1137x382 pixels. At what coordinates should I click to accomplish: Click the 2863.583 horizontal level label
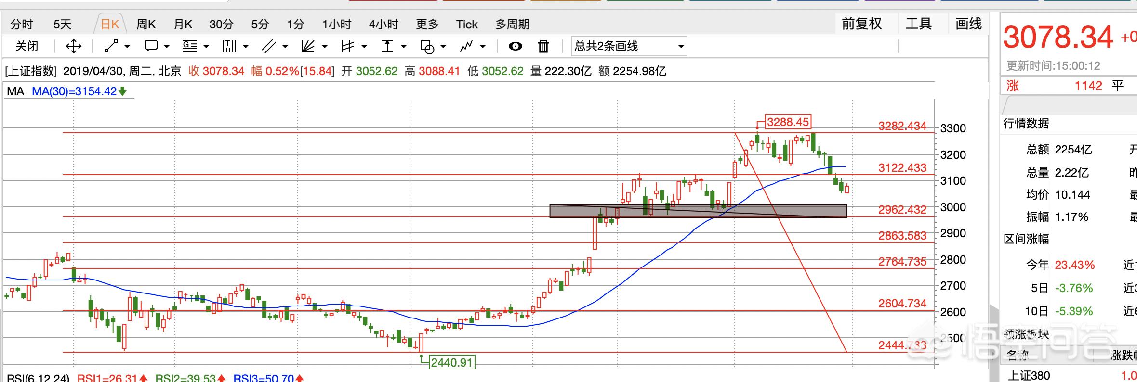click(902, 236)
